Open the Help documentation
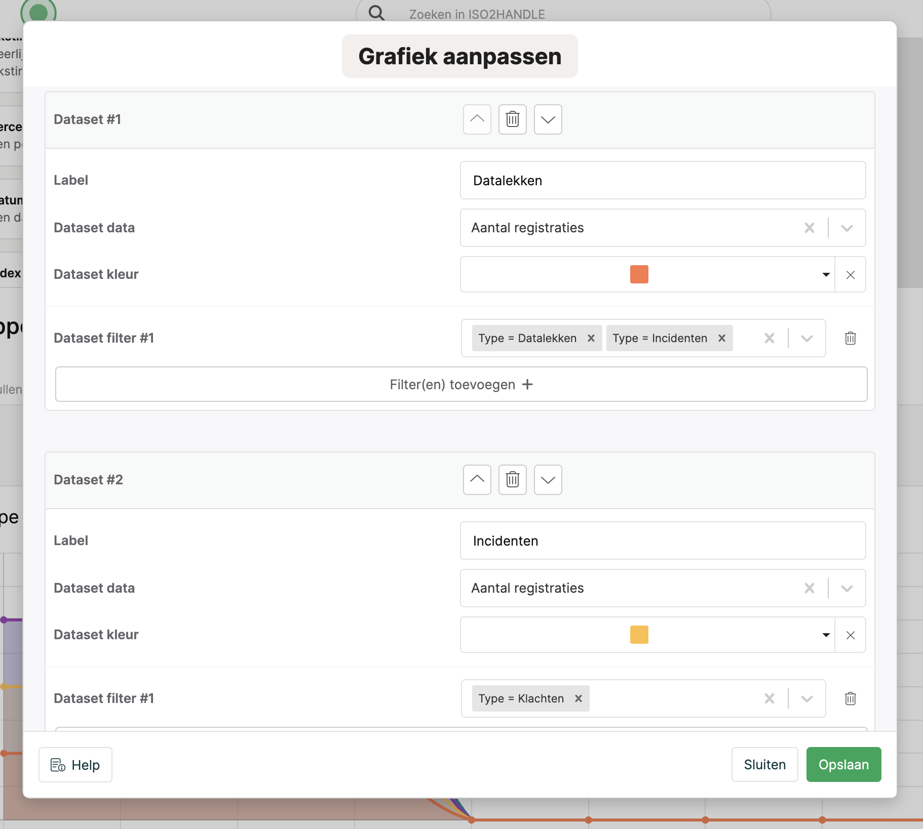Screen dimensions: 923x829 tap(75, 765)
